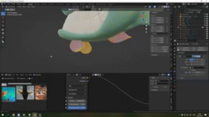
Task: Open the node editor Node menu
Action: click(x=30, y=75)
